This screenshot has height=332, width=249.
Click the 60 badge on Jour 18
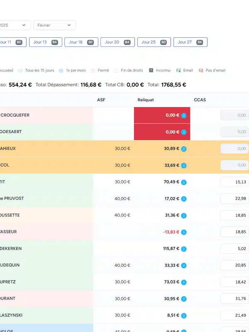pyautogui.click(x=90, y=42)
